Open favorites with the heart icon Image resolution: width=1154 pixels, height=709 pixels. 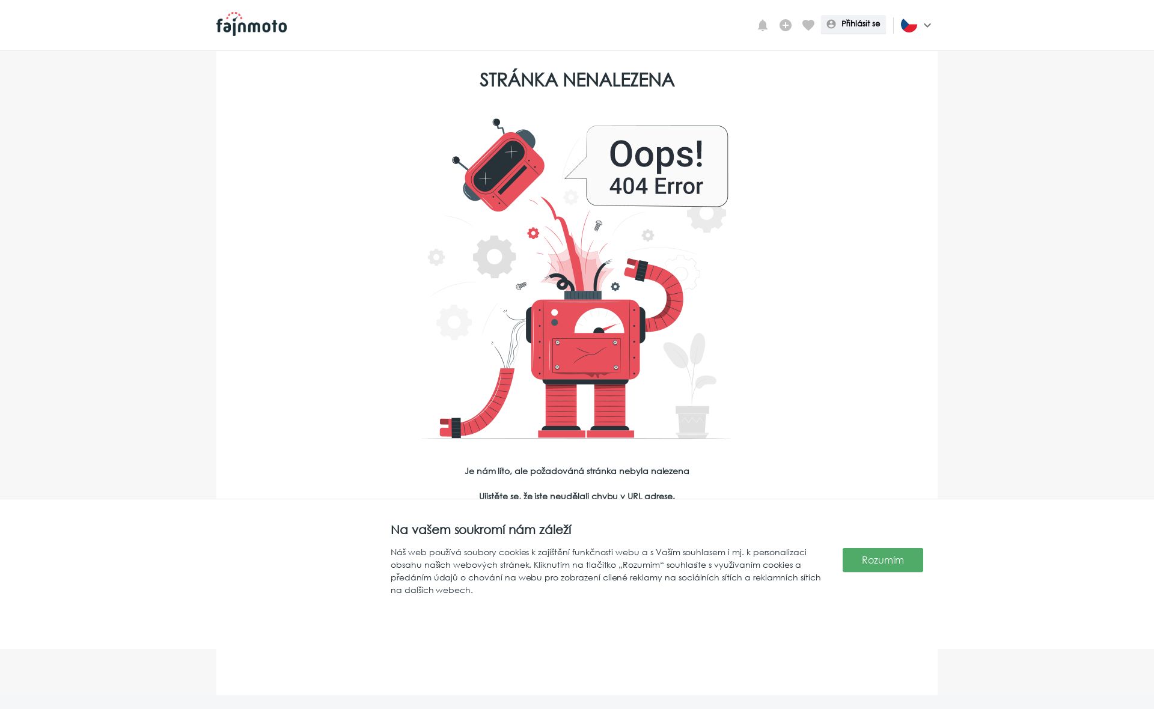click(x=808, y=25)
